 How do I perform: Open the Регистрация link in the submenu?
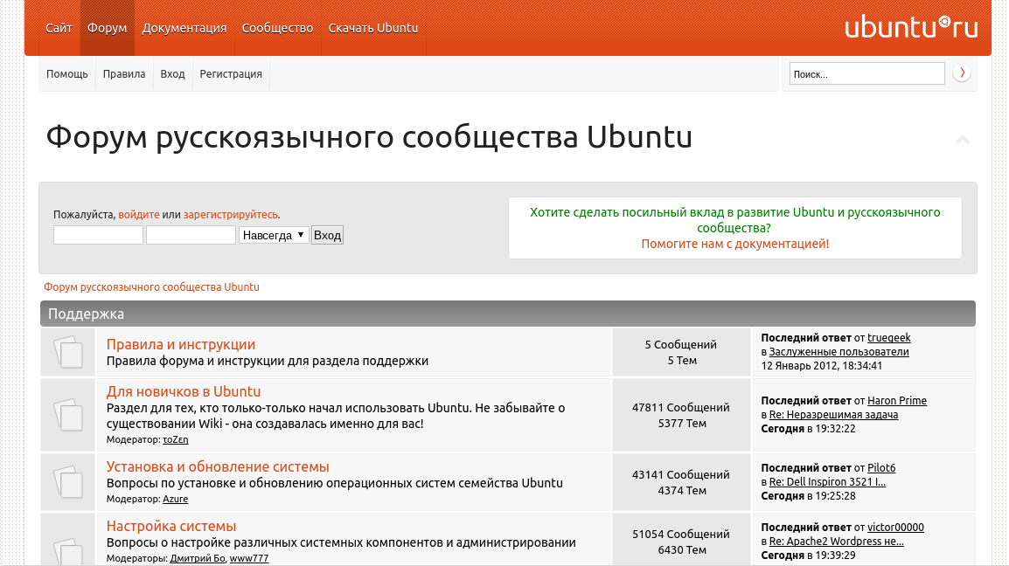230,74
